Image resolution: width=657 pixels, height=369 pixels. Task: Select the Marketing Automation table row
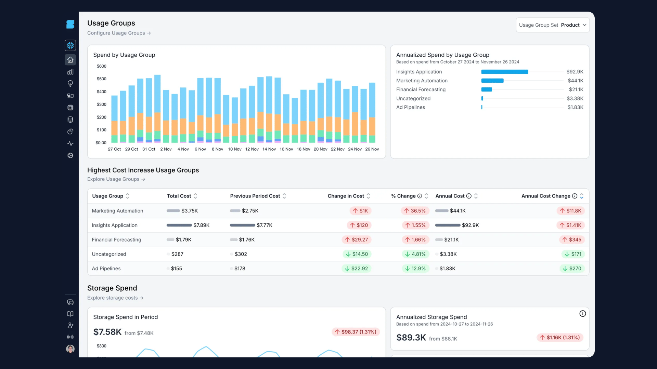[338, 211]
